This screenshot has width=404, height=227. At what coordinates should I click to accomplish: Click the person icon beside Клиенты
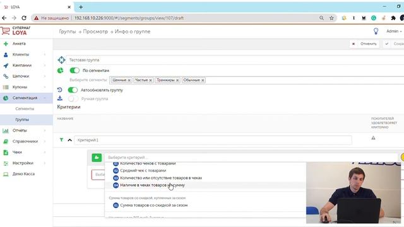(6, 55)
